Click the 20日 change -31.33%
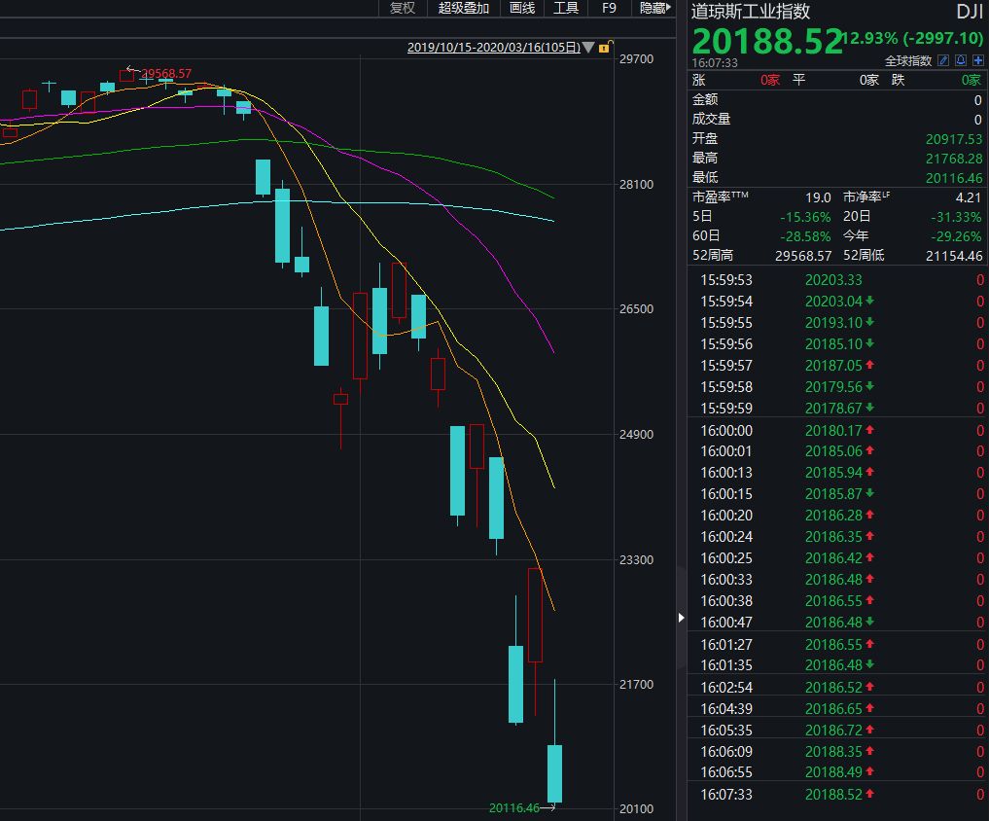 (956, 217)
